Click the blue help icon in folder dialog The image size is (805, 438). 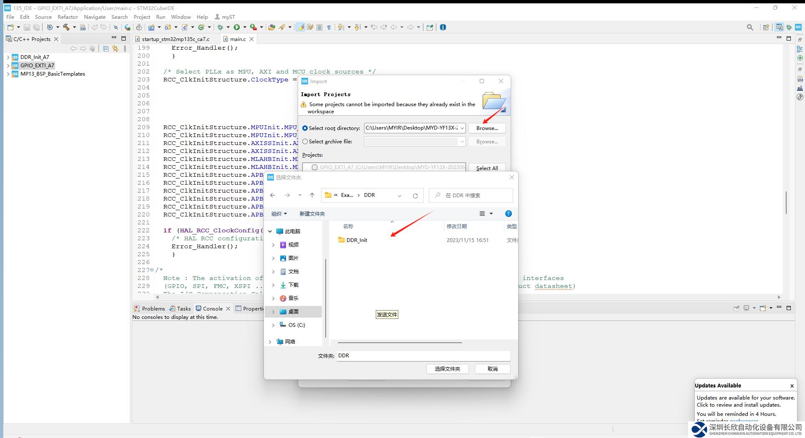(508, 214)
